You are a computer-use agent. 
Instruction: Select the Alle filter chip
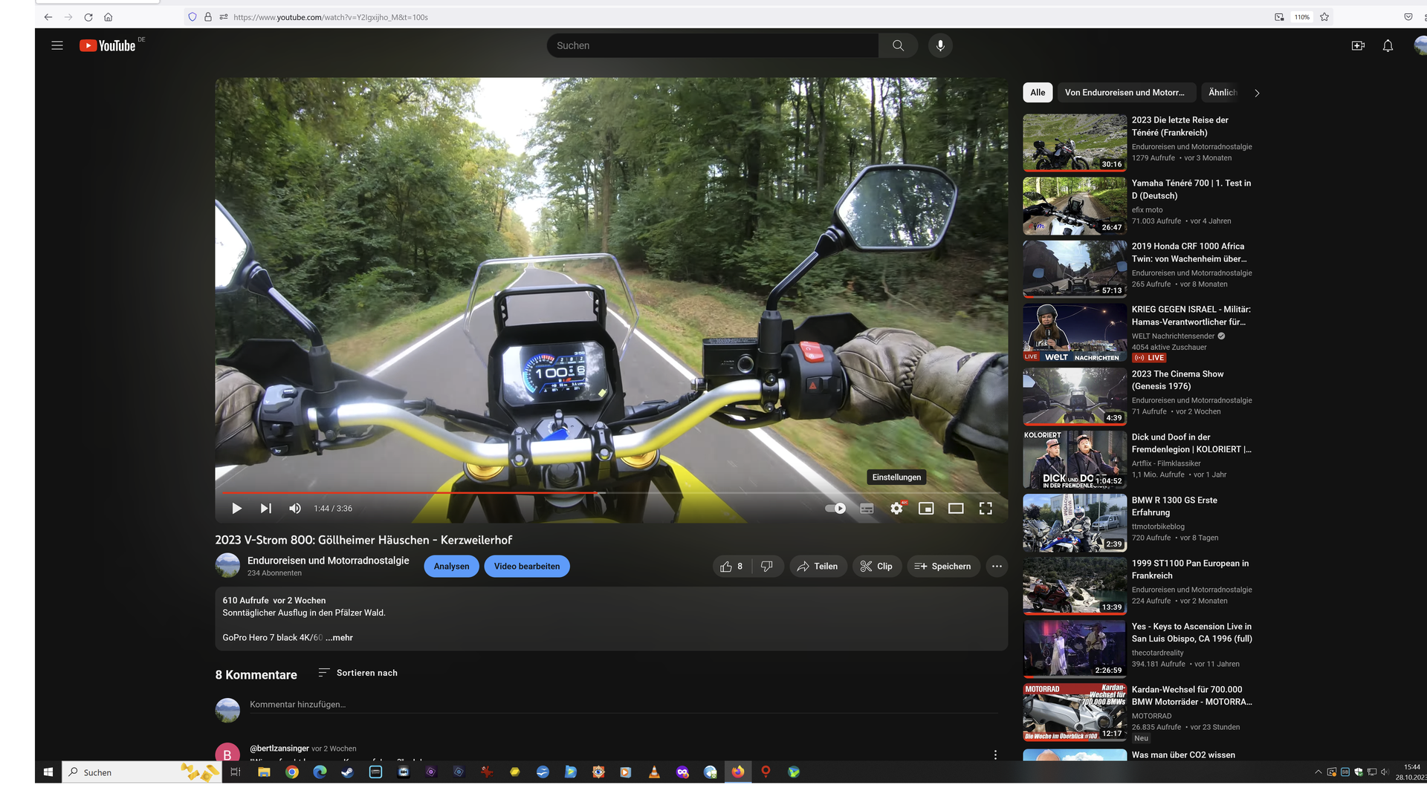click(1038, 93)
